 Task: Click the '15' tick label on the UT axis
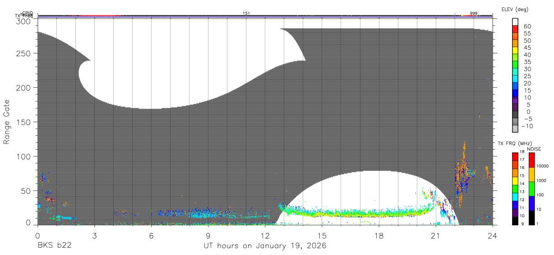322,235
